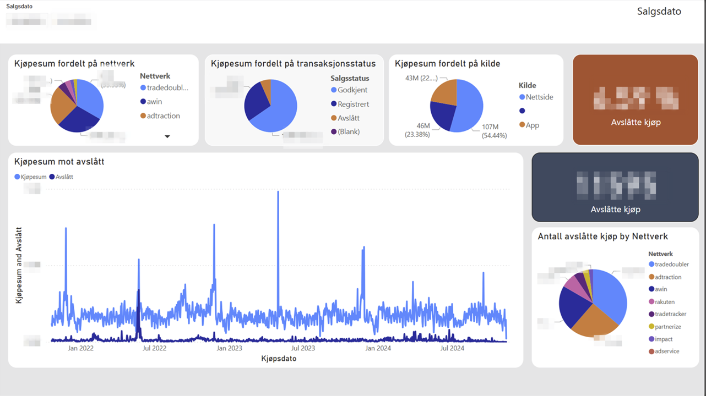The image size is (706, 396).
Task: Click the Salgsdato title at top right
Action: pyautogui.click(x=659, y=12)
